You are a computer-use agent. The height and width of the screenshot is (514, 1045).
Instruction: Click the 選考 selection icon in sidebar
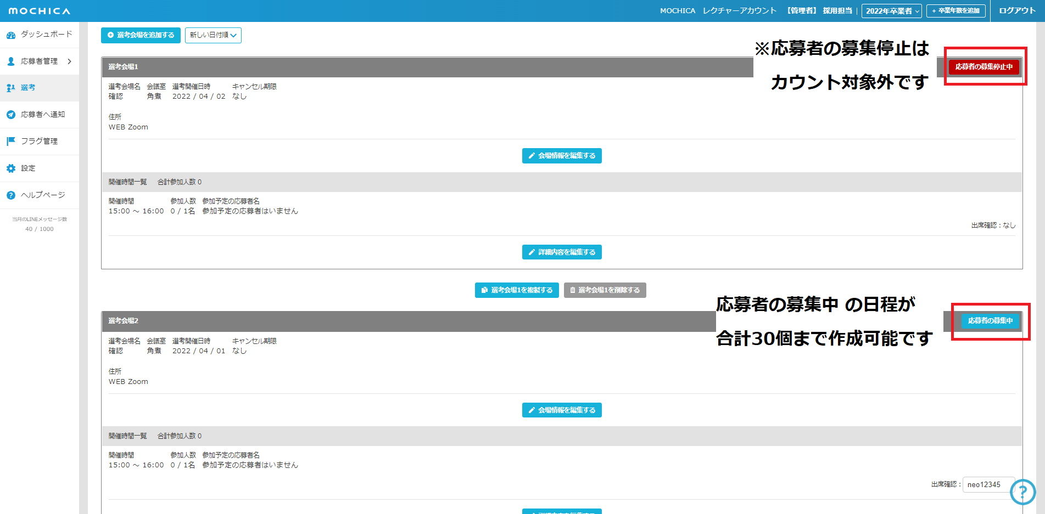11,88
